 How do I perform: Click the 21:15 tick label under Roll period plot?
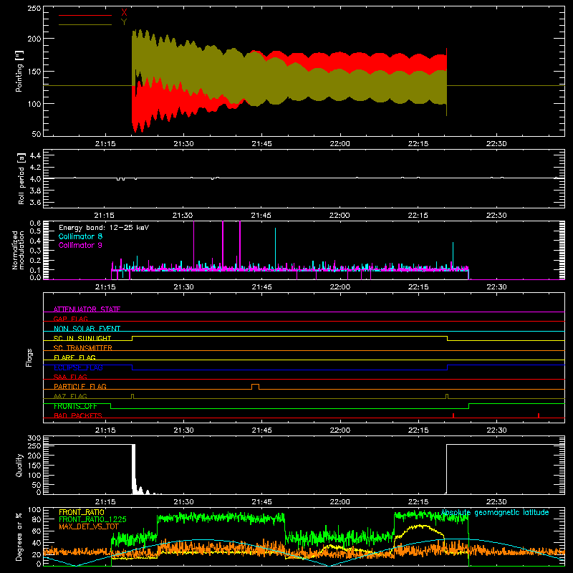pos(105,216)
